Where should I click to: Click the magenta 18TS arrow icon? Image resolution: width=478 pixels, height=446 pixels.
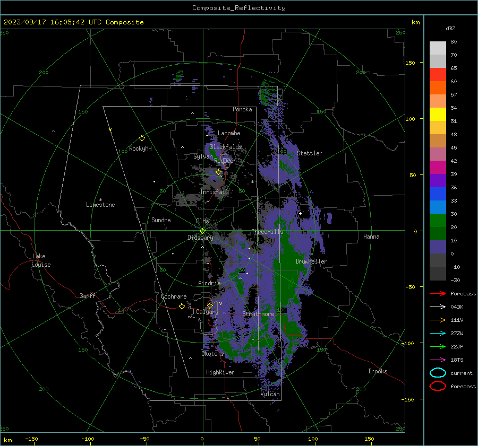(438, 360)
